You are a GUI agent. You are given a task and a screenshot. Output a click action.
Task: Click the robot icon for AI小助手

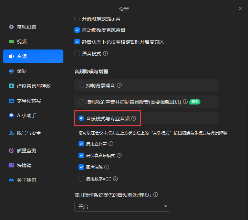pyautogui.click(x=11, y=115)
